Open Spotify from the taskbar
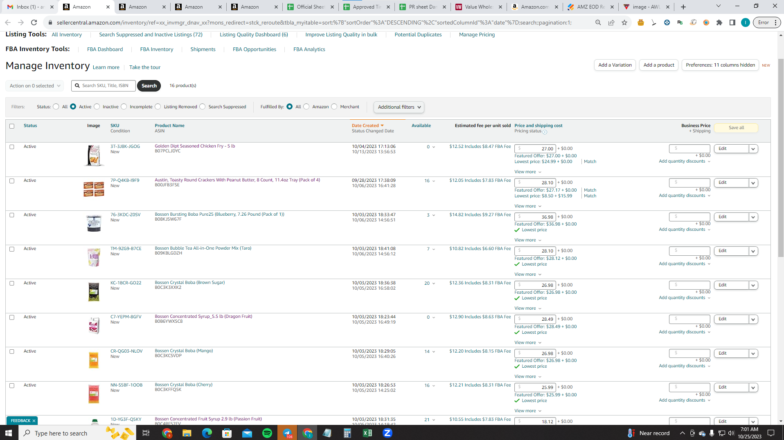 pyautogui.click(x=267, y=433)
